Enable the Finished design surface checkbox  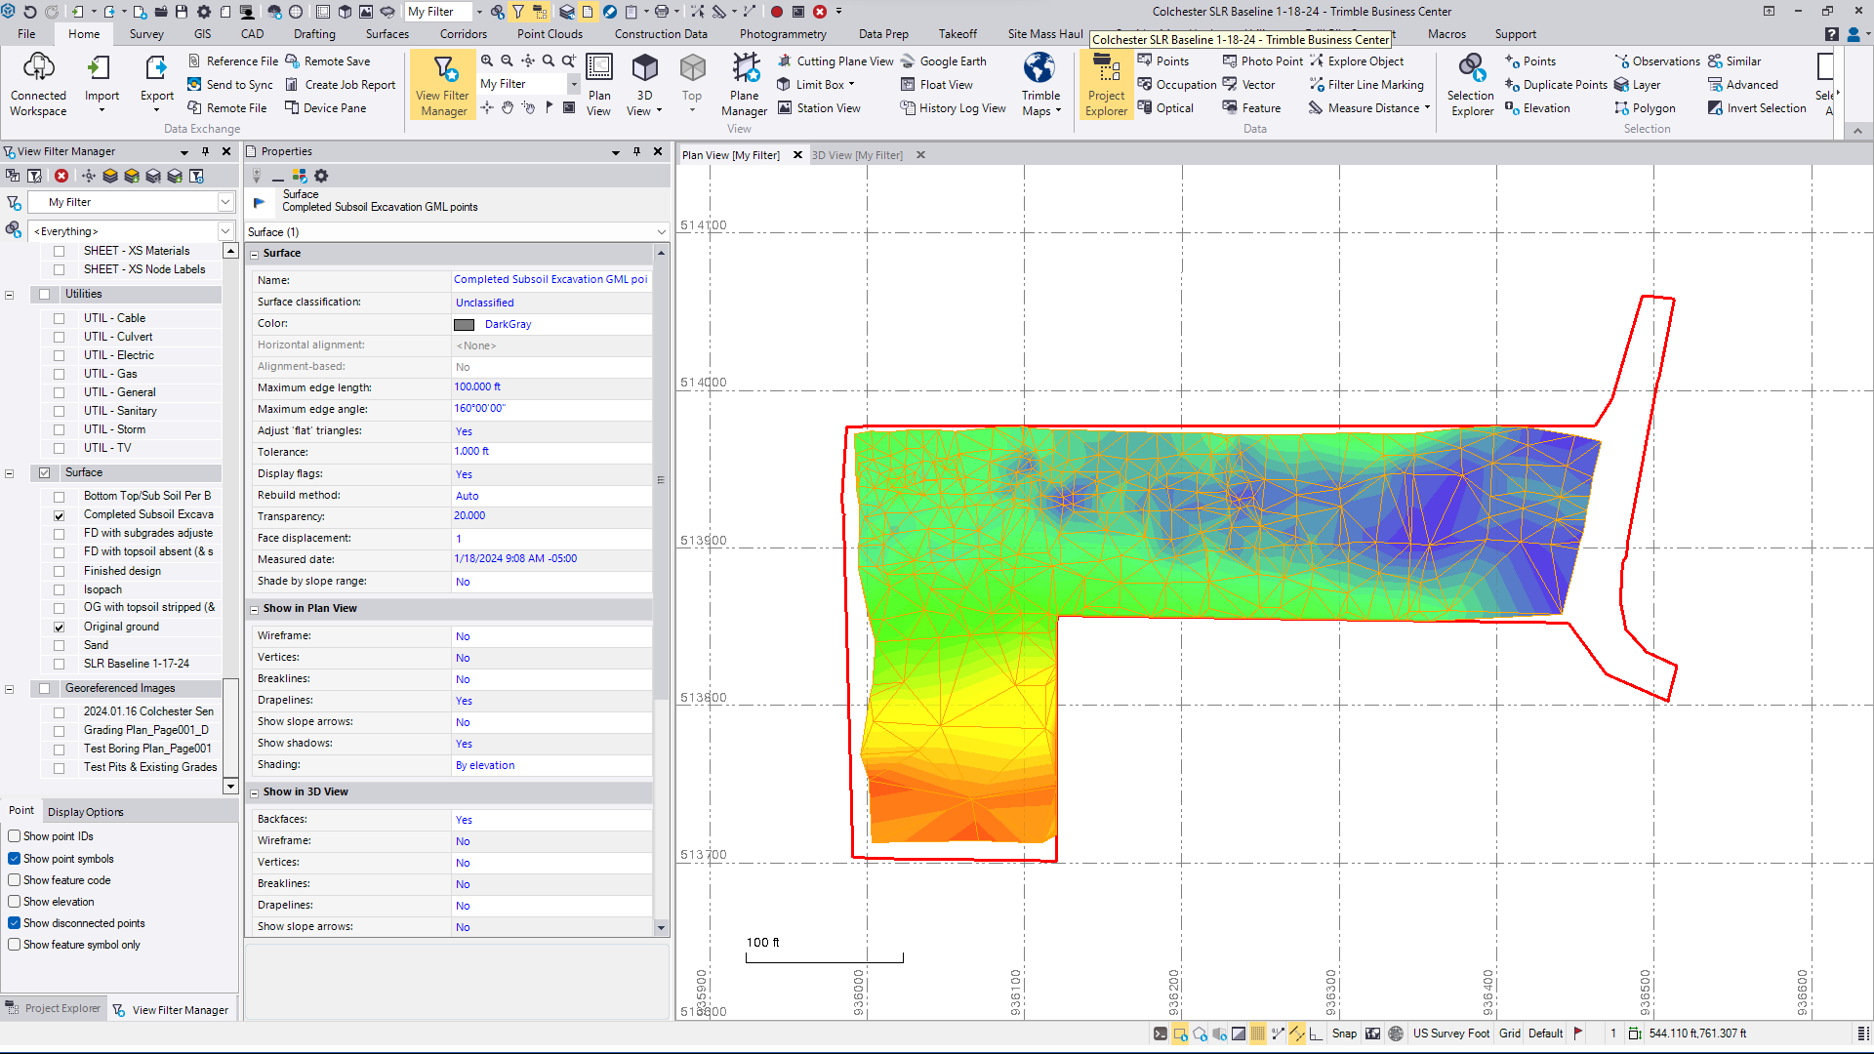point(60,572)
